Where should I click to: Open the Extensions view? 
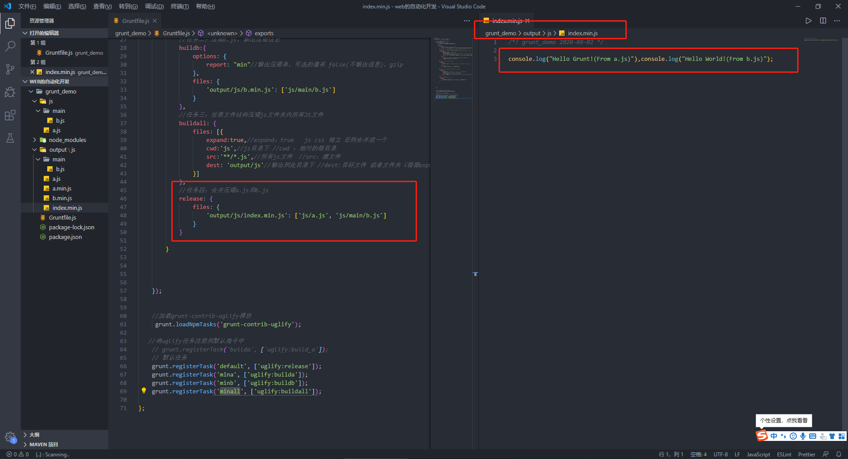tap(10, 115)
